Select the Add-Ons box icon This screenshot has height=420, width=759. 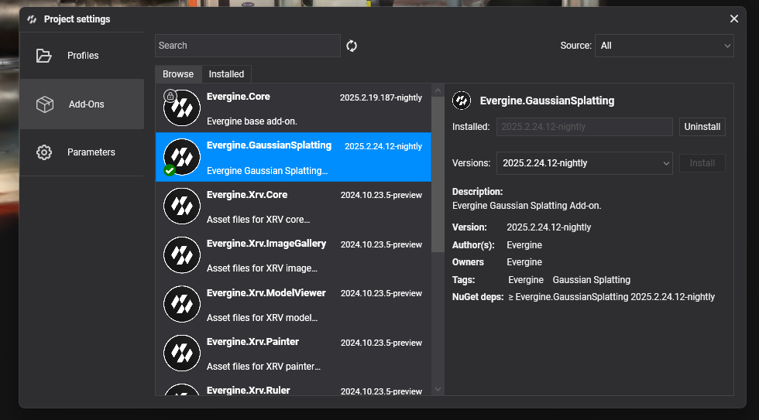point(44,104)
